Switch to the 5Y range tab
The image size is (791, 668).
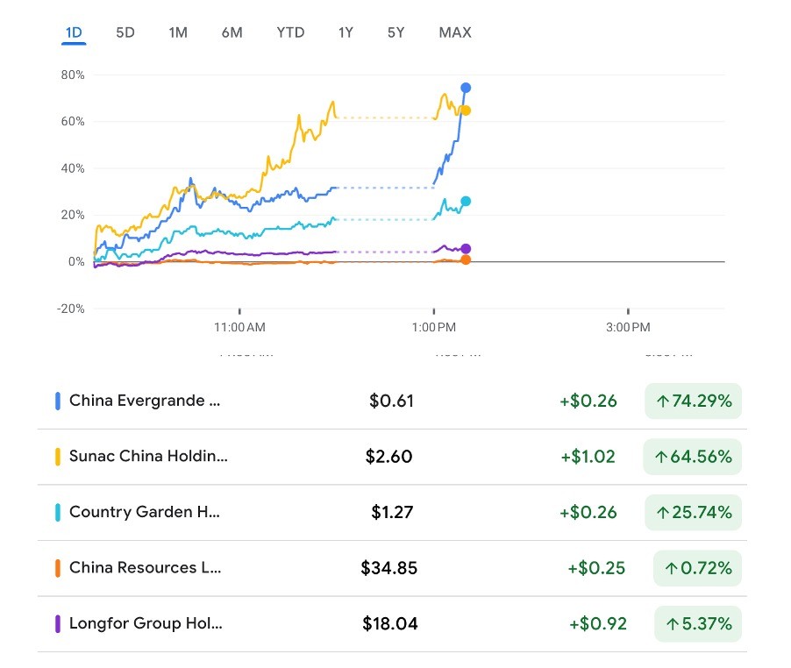(x=396, y=32)
